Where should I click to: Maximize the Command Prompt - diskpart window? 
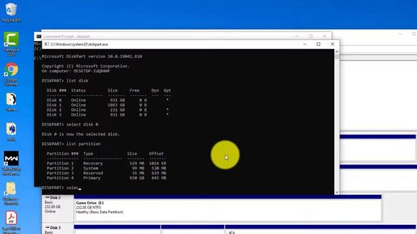click(x=311, y=36)
